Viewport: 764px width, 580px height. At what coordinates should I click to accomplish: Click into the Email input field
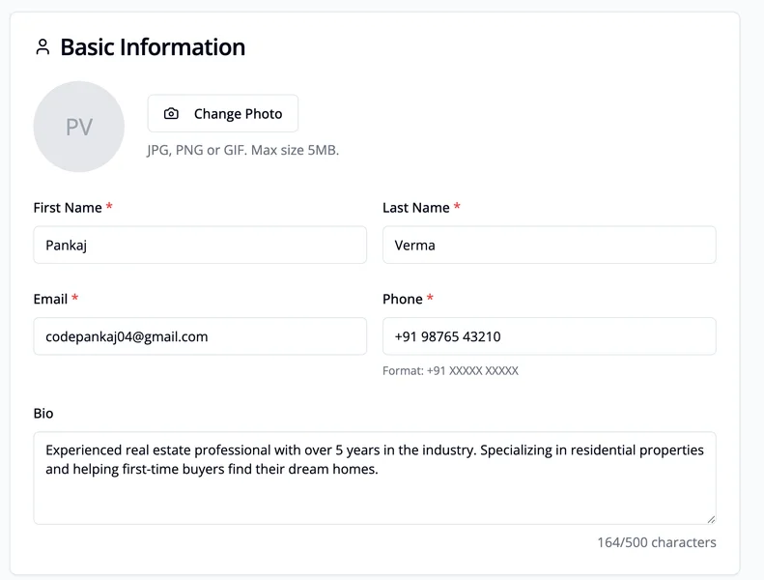click(200, 336)
